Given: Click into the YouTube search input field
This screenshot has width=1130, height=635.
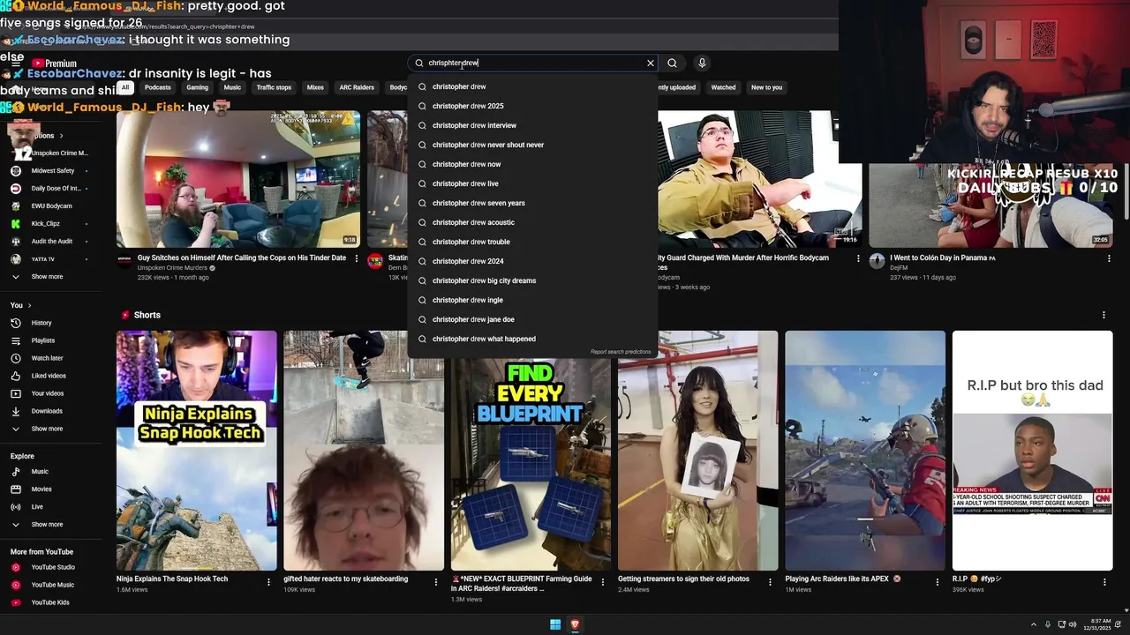Looking at the screenshot, I should 534,63.
